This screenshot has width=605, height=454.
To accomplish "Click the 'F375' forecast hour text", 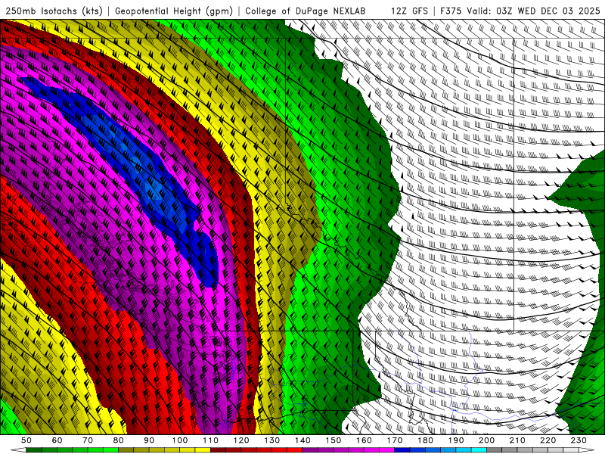I will (451, 11).
